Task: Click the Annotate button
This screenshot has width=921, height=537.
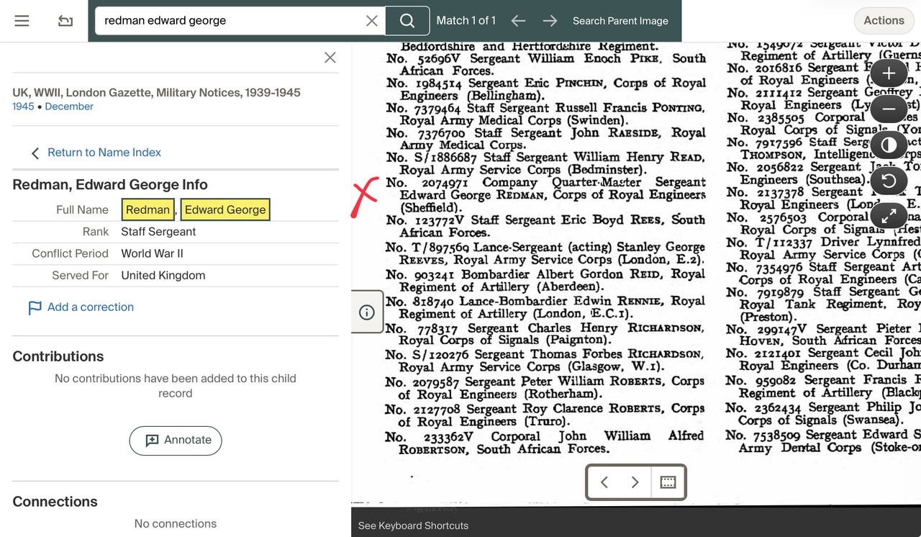Action: [x=176, y=441]
